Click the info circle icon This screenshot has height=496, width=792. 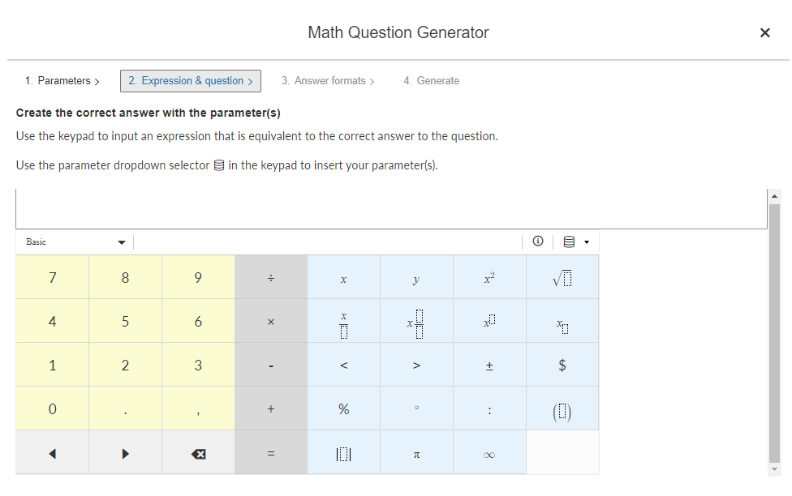(537, 242)
